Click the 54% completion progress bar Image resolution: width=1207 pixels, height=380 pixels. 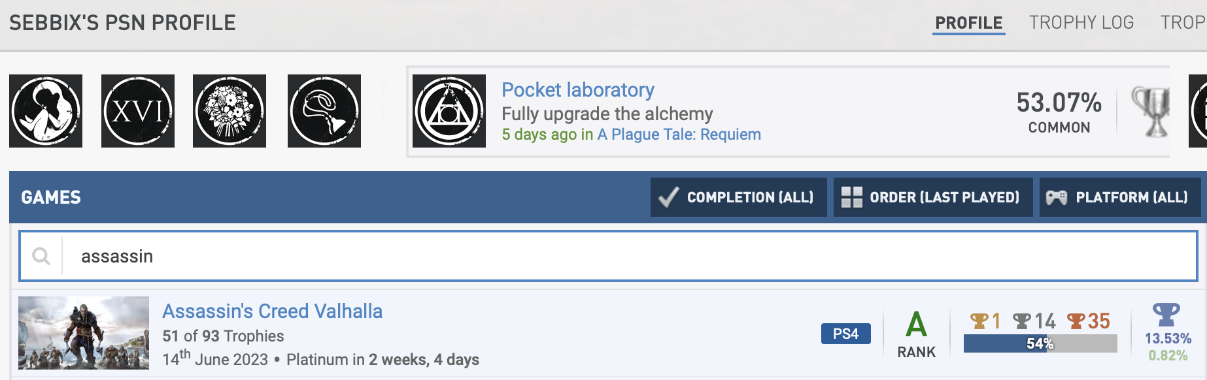point(1040,343)
